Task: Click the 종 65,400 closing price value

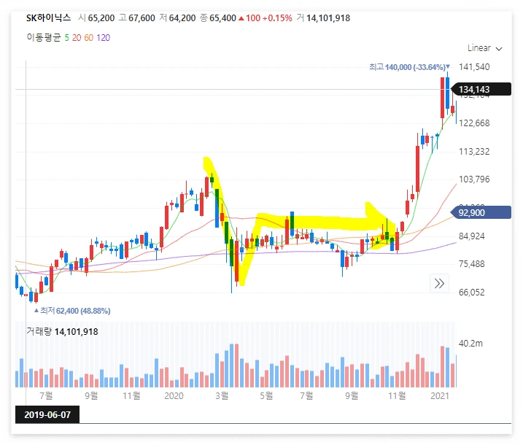Action: coord(218,18)
